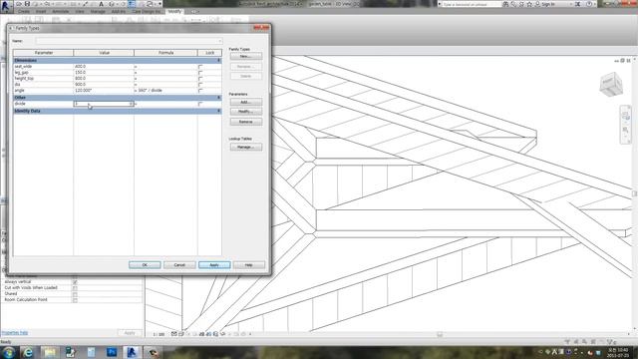Image resolution: width=638 pixels, height=359 pixels.
Task: Click New button under Family Types
Action: pos(246,56)
